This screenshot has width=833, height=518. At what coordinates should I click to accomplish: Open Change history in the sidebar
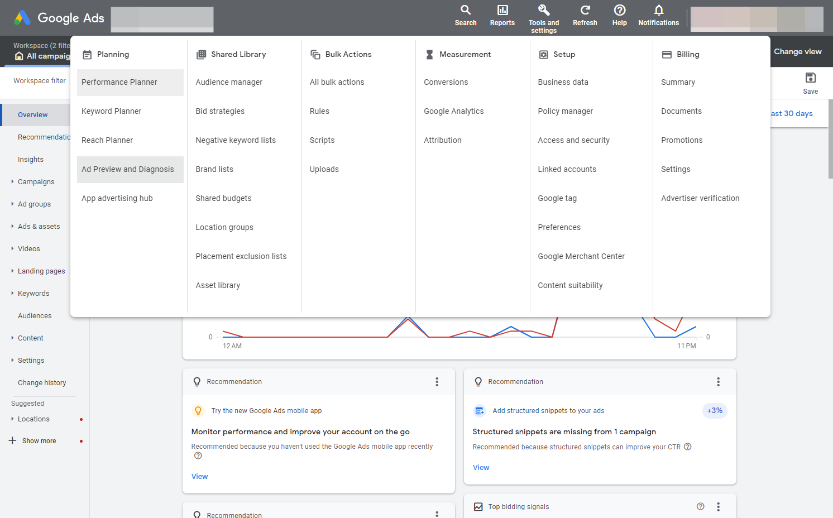(x=42, y=383)
